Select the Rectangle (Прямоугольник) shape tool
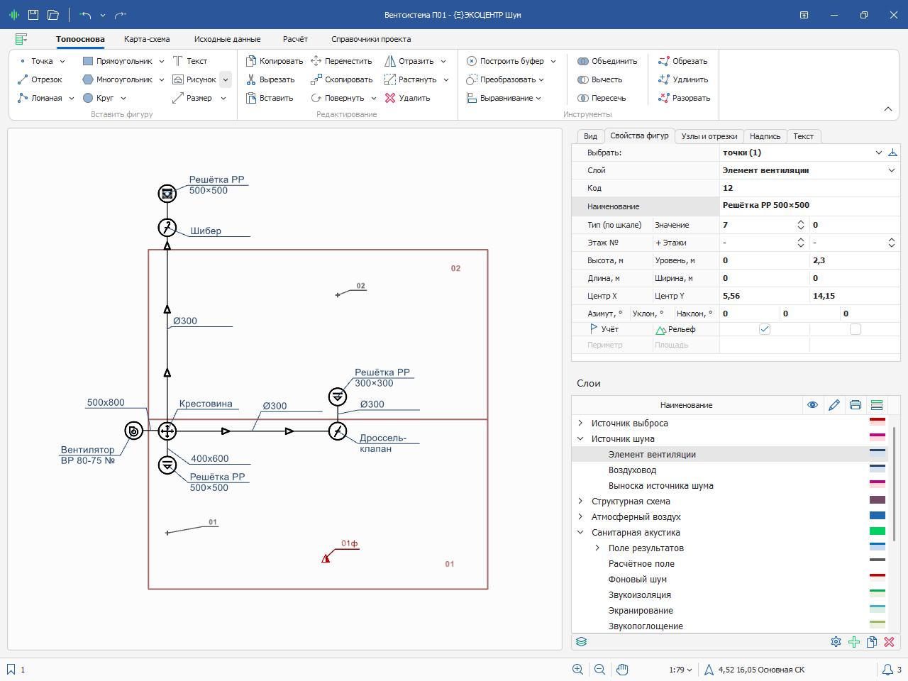 (117, 61)
